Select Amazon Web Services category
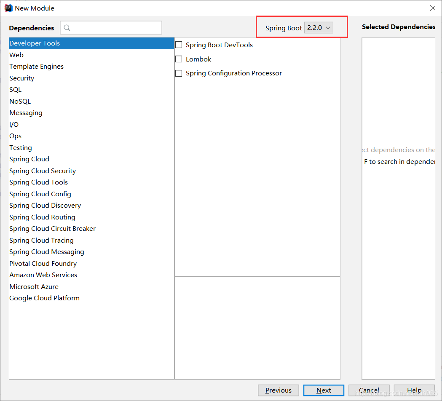442x401 pixels. [x=91, y=275]
